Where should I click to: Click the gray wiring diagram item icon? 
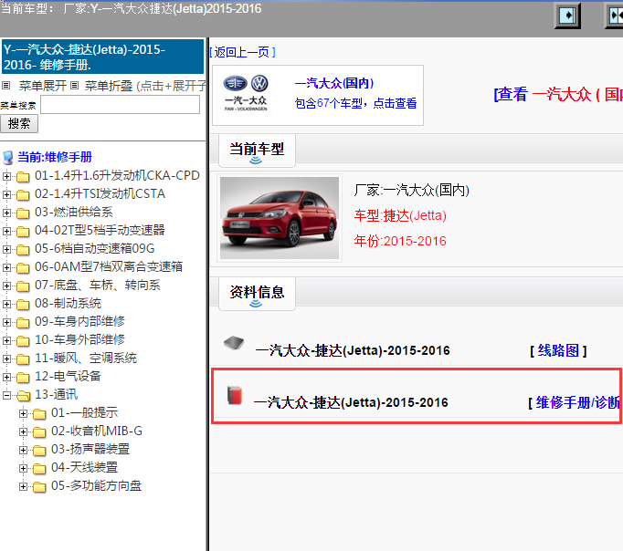click(x=234, y=343)
